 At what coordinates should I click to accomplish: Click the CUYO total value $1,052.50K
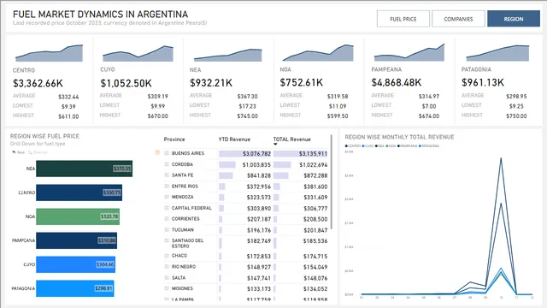tap(126, 83)
